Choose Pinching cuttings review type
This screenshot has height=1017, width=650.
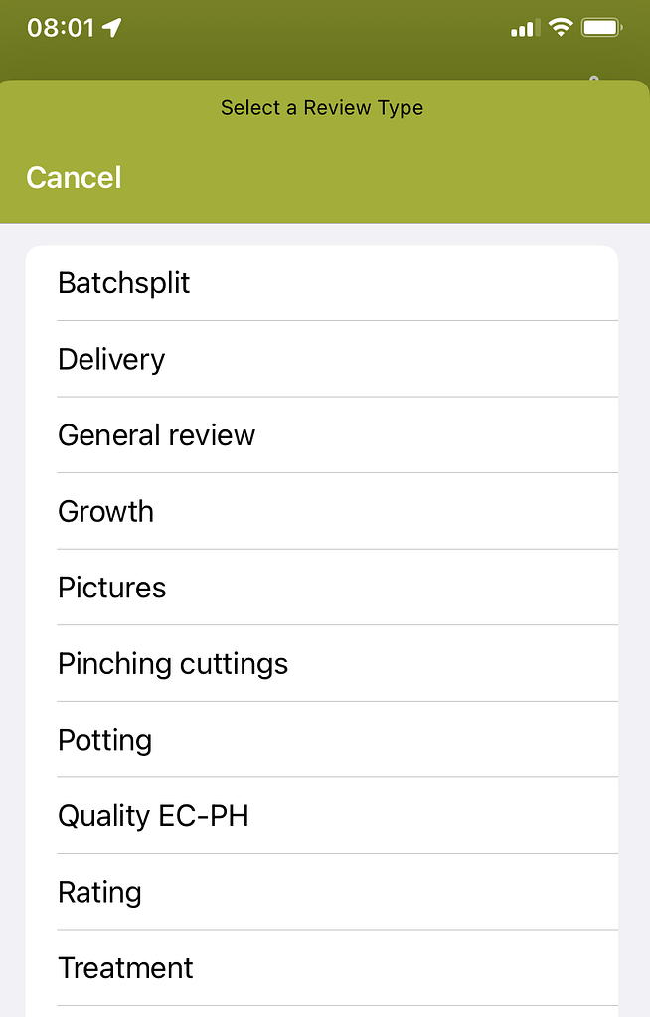pyautogui.click(x=323, y=663)
